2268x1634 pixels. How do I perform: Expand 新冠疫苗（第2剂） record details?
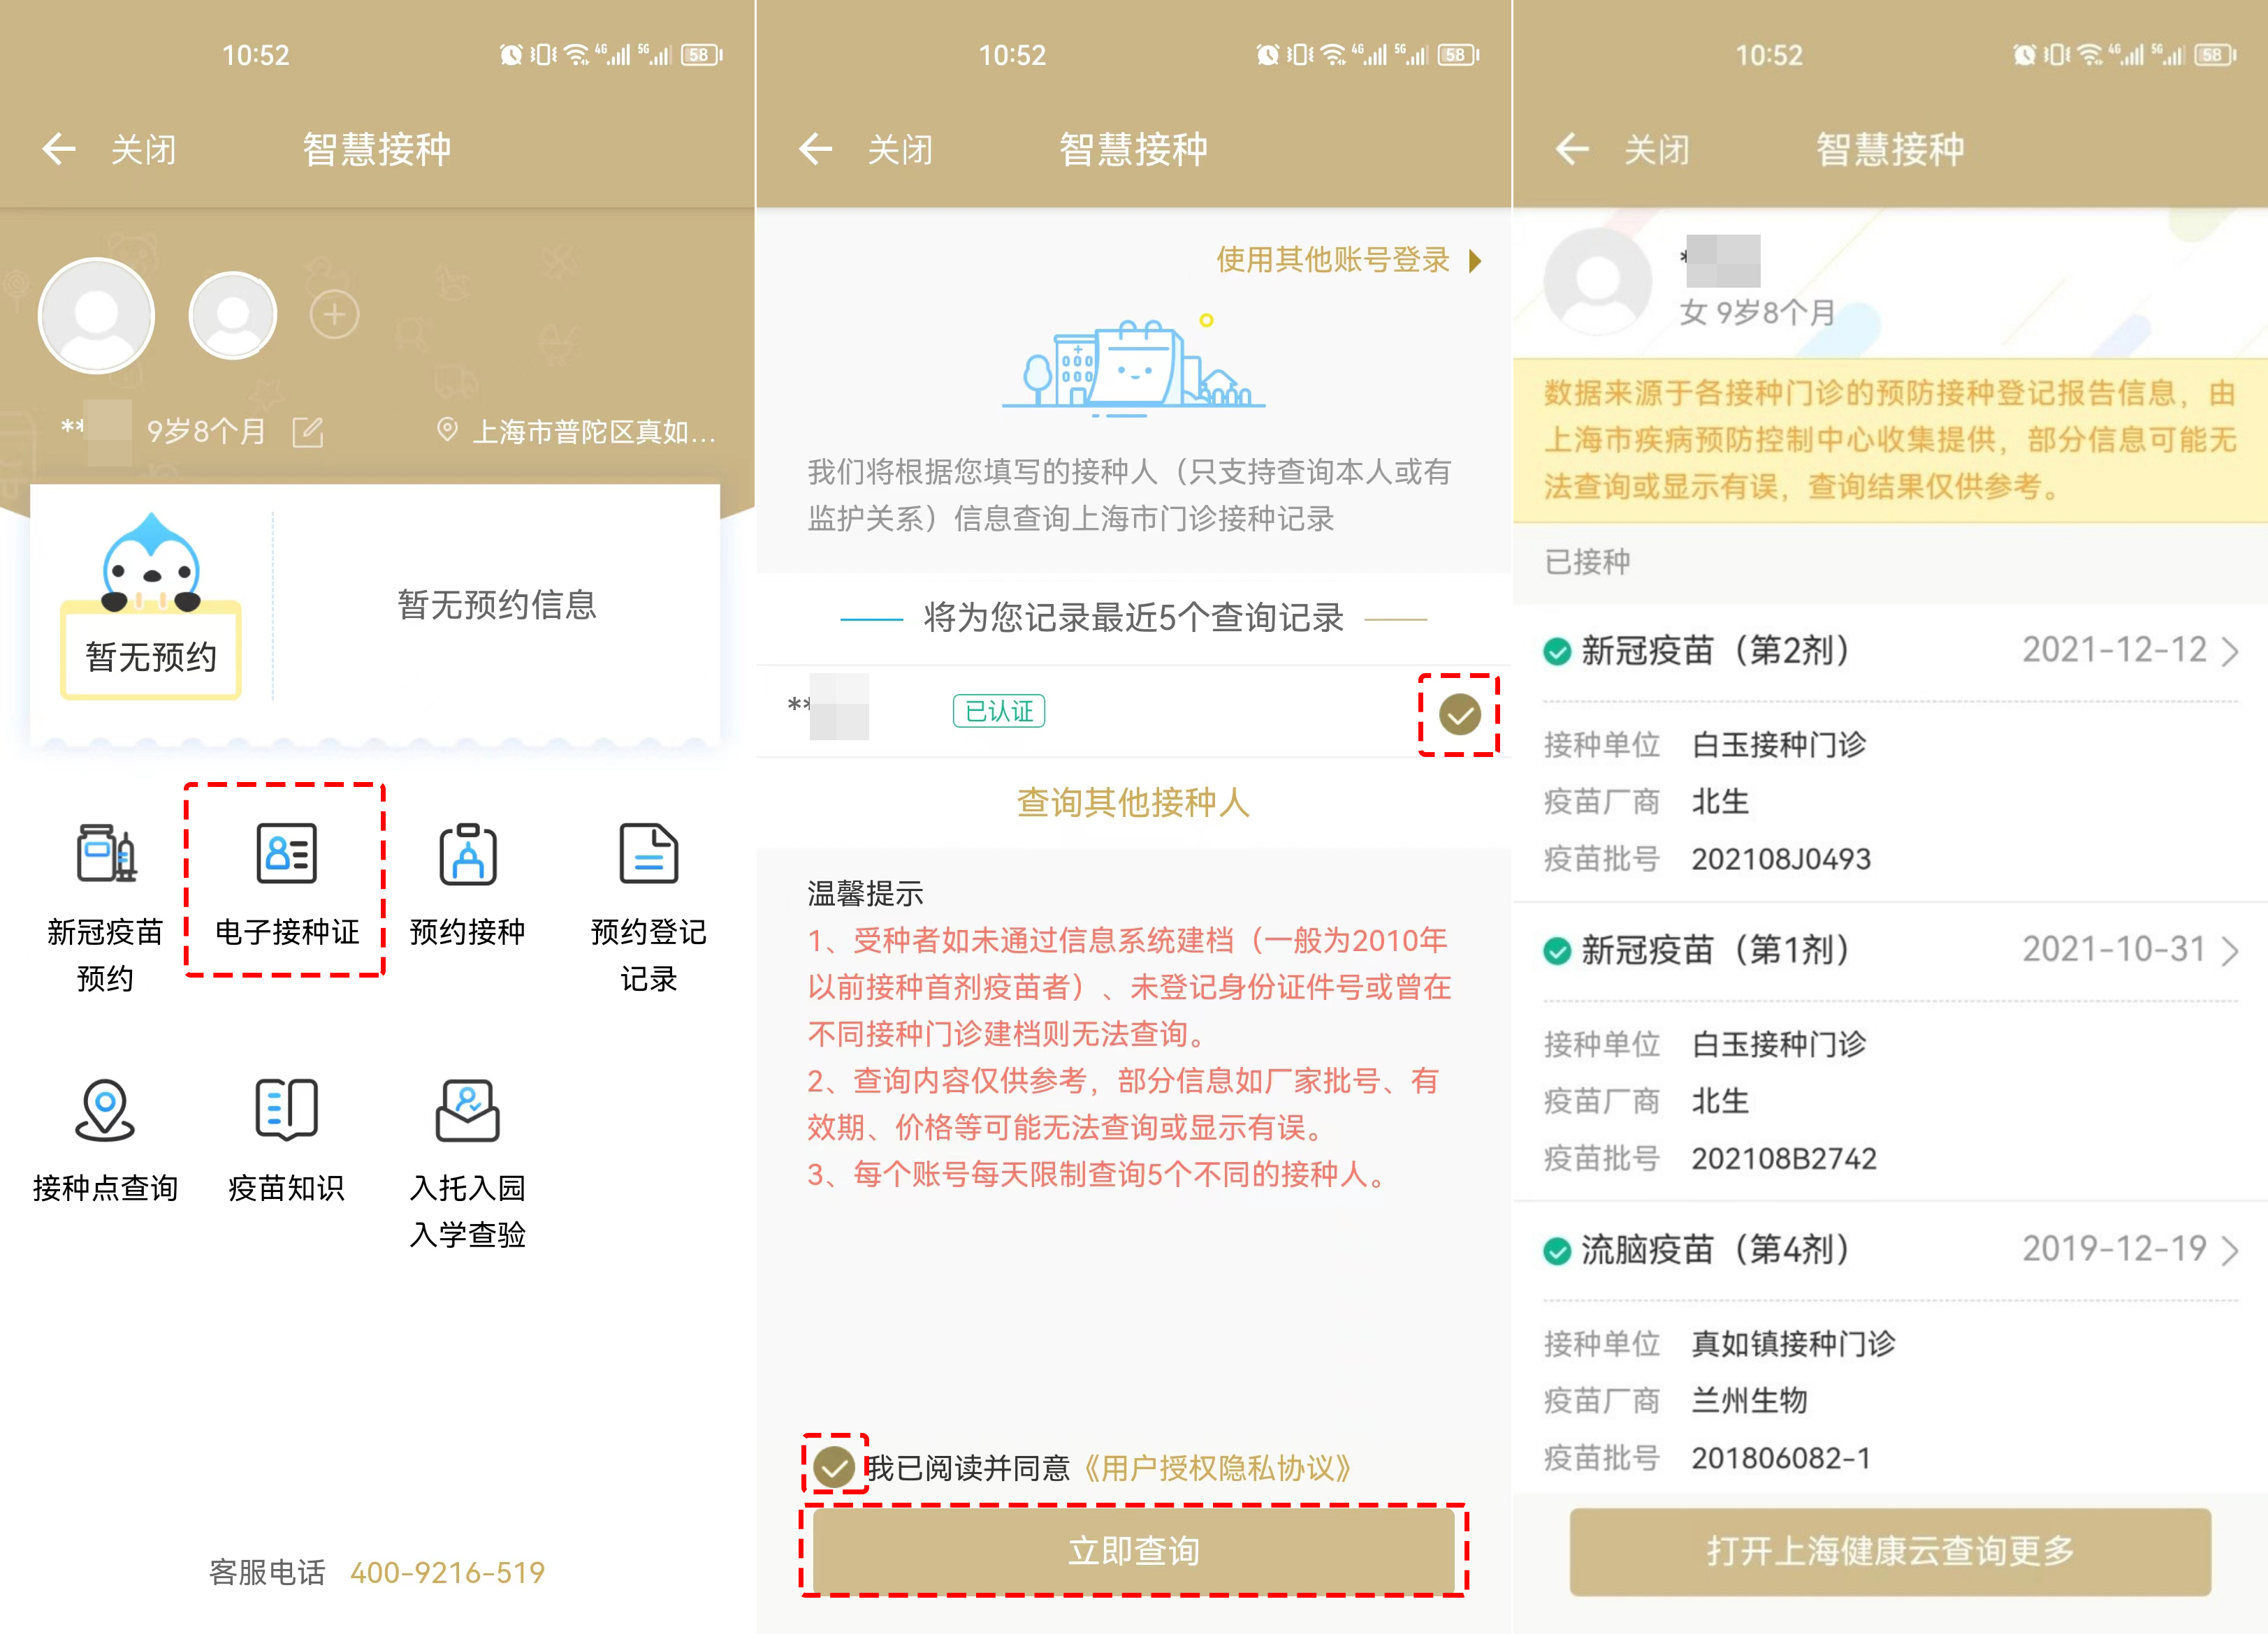click(2229, 652)
